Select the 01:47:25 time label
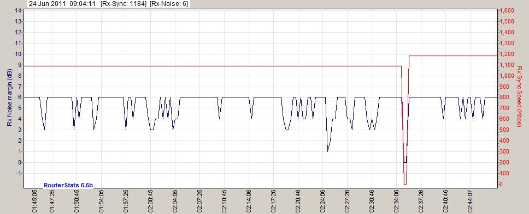529x214 pixels. (x=52, y=201)
